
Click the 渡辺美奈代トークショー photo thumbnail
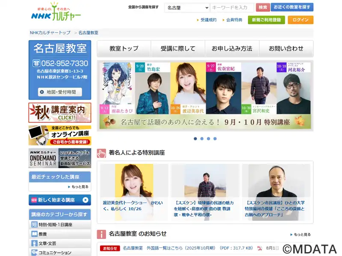pyautogui.click(x=134, y=180)
